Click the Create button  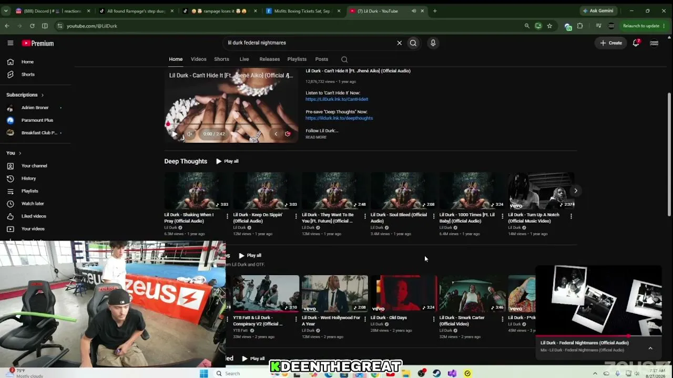(611, 43)
